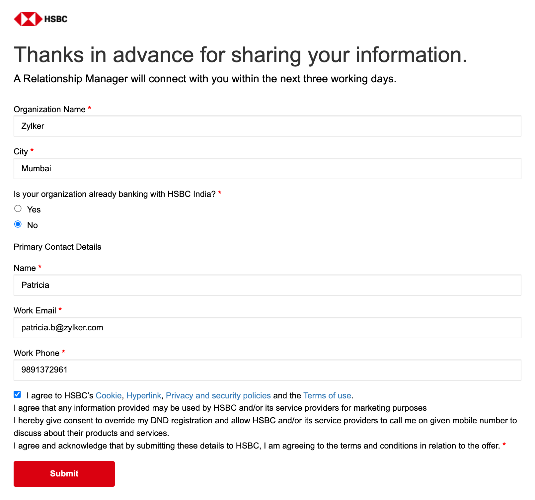Open the Terms of use link
This screenshot has width=535, height=500.
pos(327,395)
